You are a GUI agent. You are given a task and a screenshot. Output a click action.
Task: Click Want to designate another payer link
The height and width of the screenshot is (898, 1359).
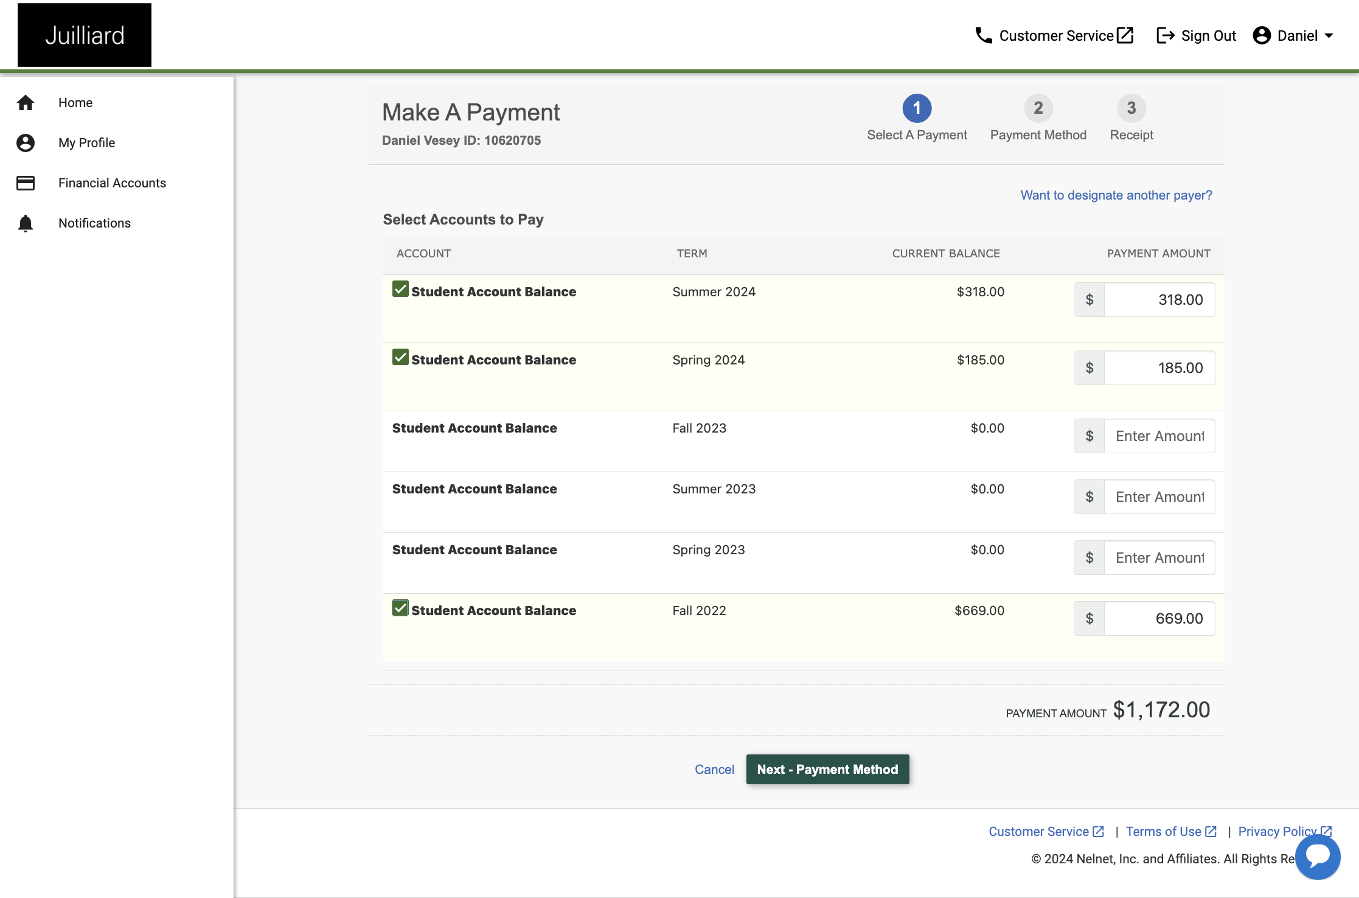click(1116, 195)
